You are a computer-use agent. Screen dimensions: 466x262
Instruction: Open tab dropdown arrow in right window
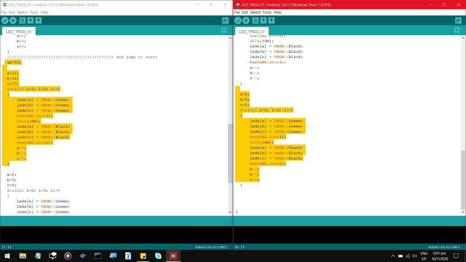point(457,30)
